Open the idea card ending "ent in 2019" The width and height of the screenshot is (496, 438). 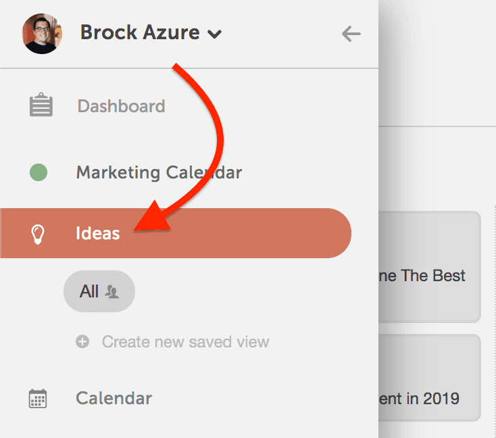[x=430, y=378]
